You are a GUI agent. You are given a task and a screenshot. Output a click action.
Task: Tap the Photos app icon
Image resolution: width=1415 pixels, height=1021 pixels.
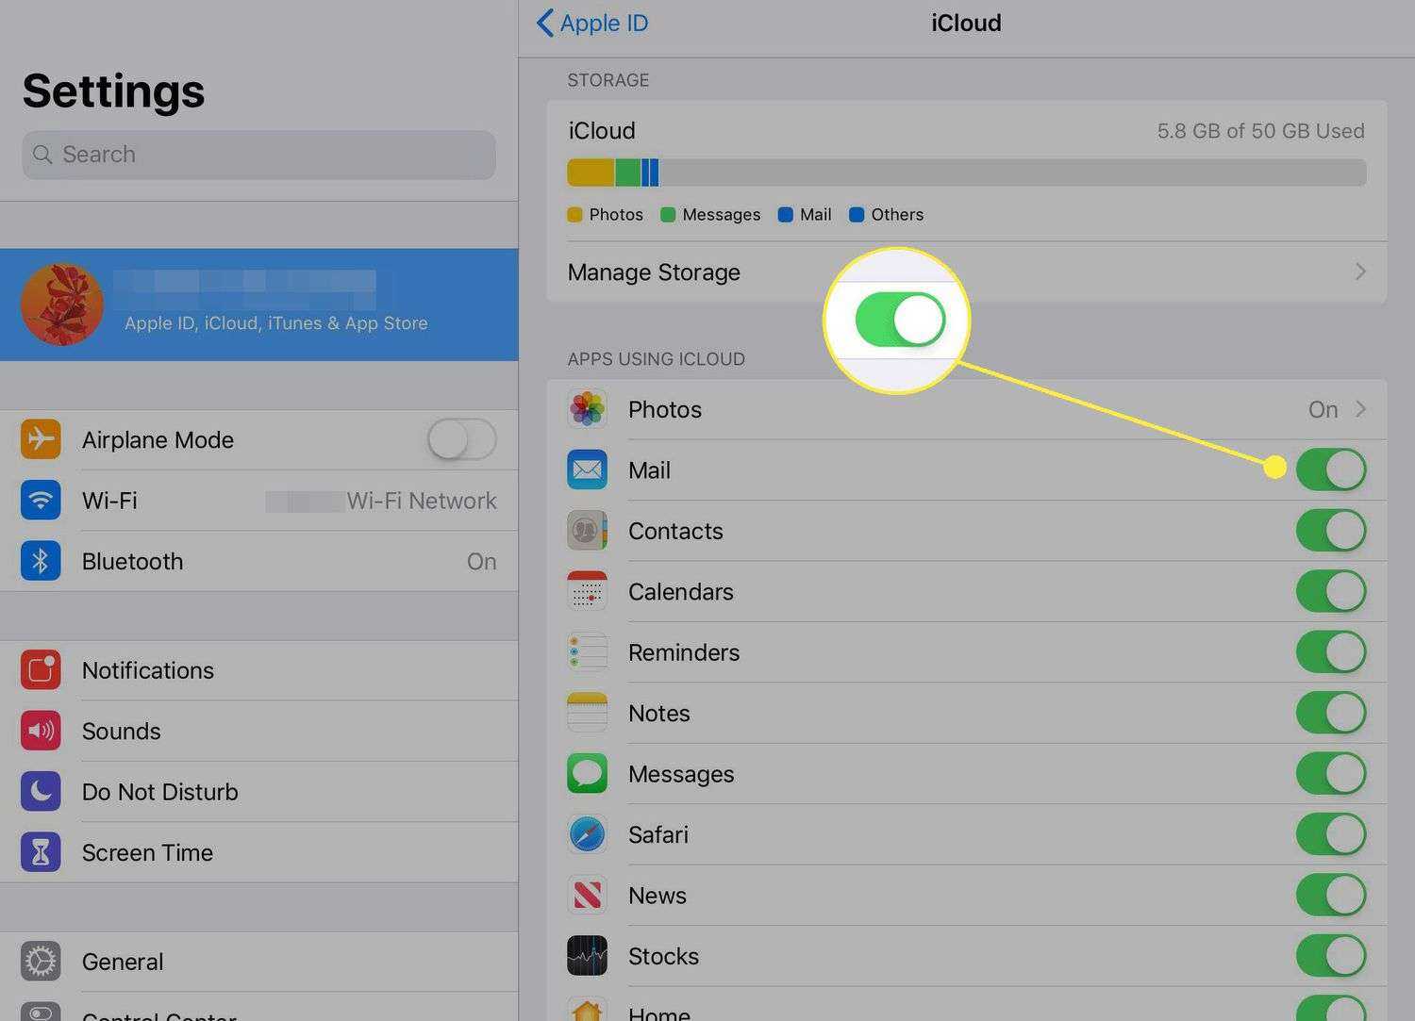coord(587,409)
